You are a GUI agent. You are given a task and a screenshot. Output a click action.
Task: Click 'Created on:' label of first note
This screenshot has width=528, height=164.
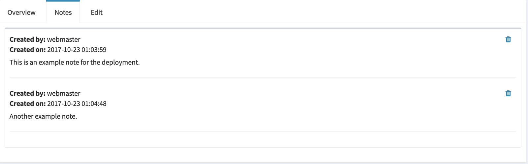pyautogui.click(x=27, y=50)
